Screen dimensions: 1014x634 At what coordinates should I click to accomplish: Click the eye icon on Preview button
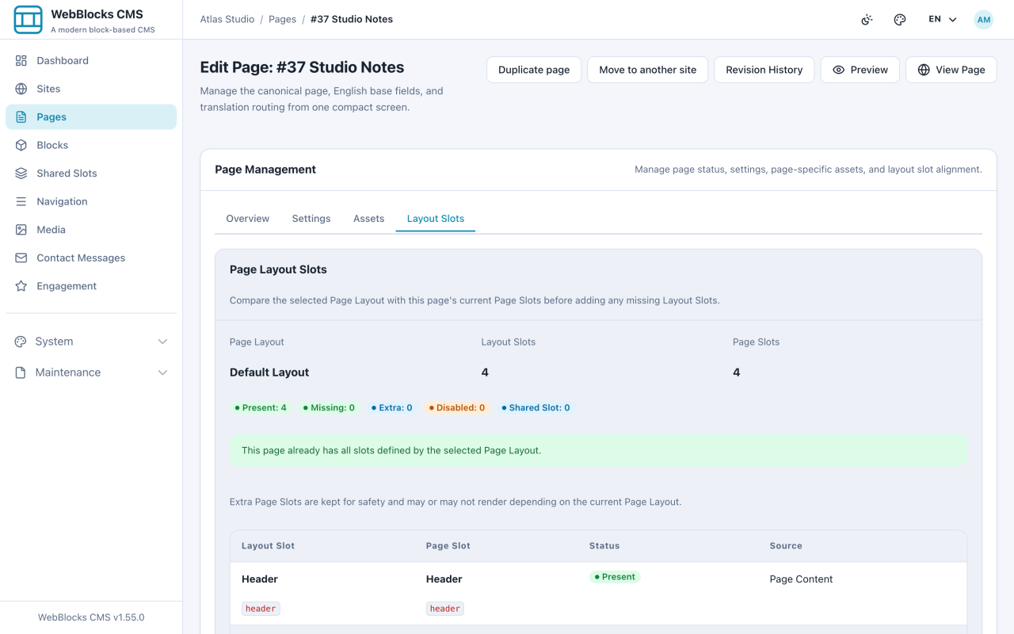pos(838,70)
